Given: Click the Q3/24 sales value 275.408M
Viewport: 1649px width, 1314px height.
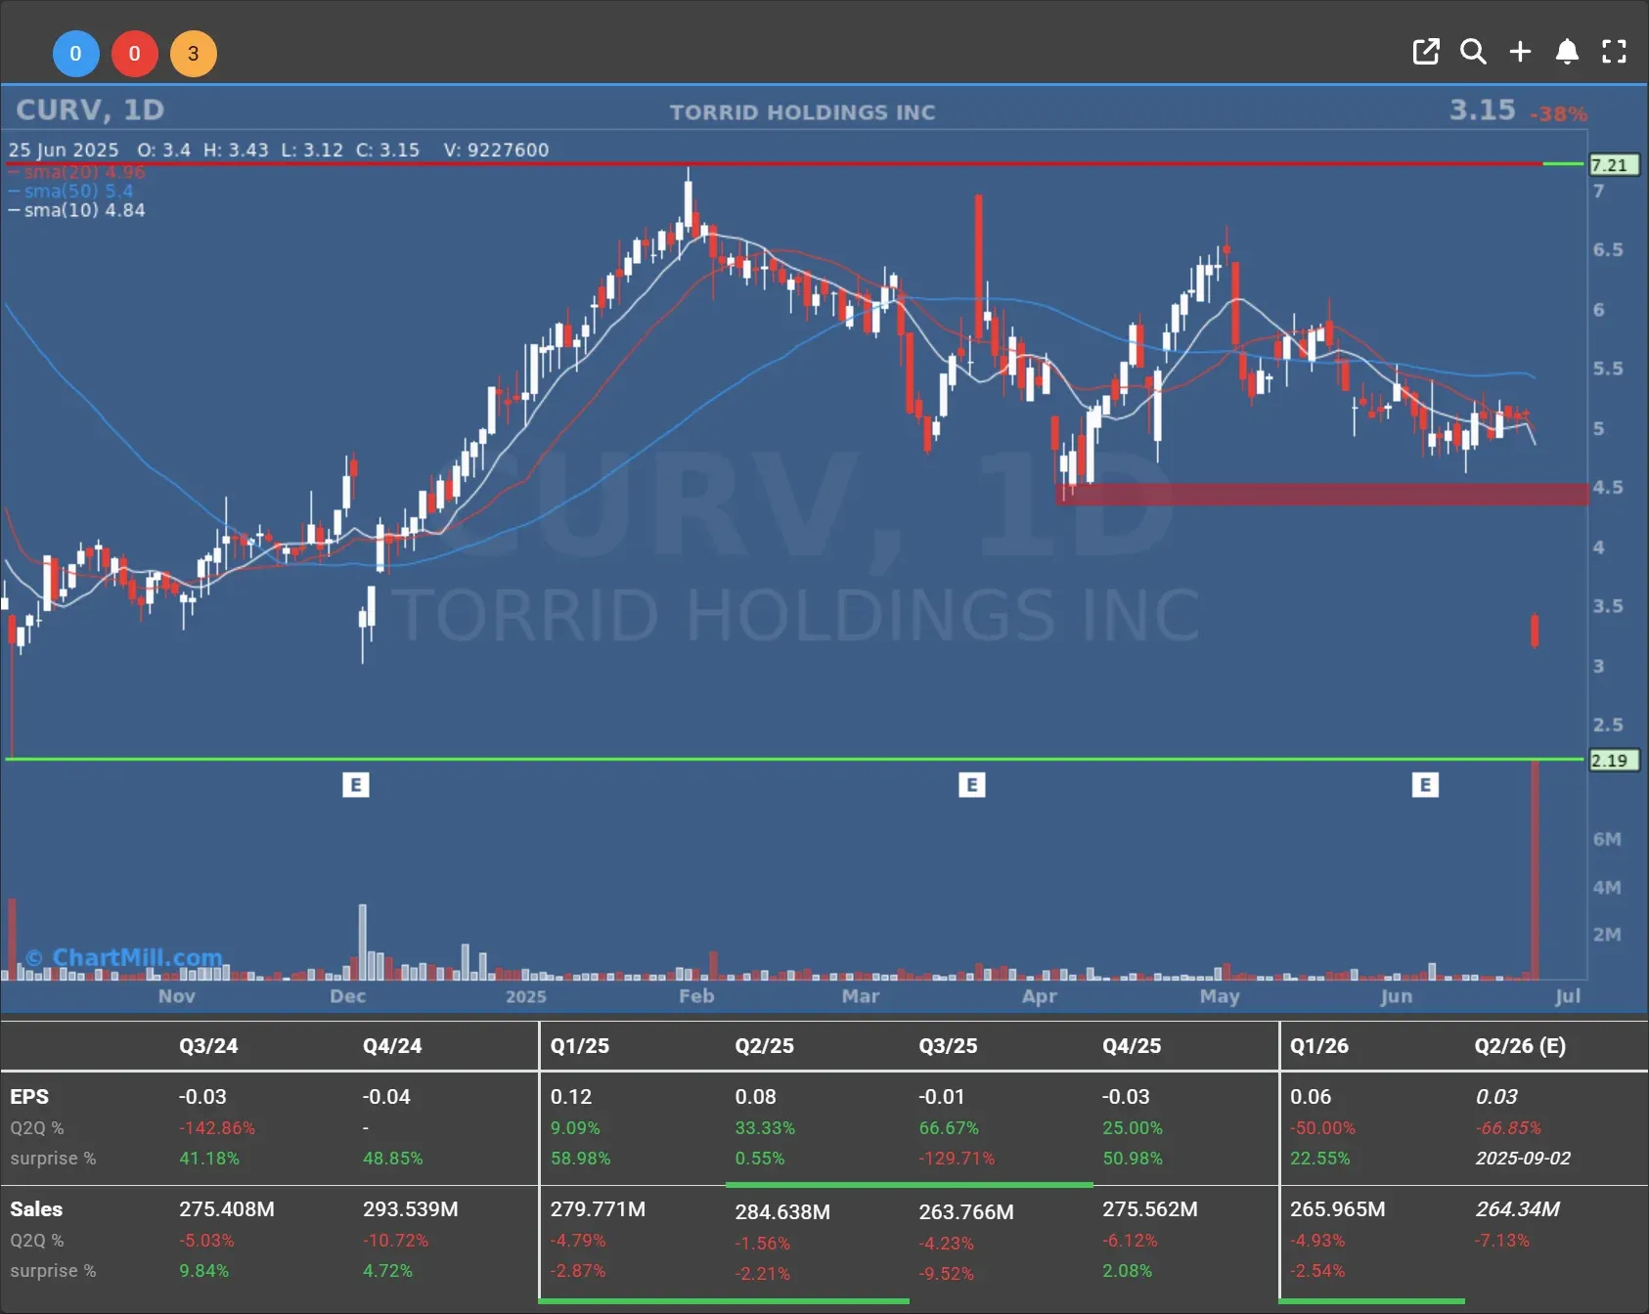Looking at the screenshot, I should [227, 1209].
